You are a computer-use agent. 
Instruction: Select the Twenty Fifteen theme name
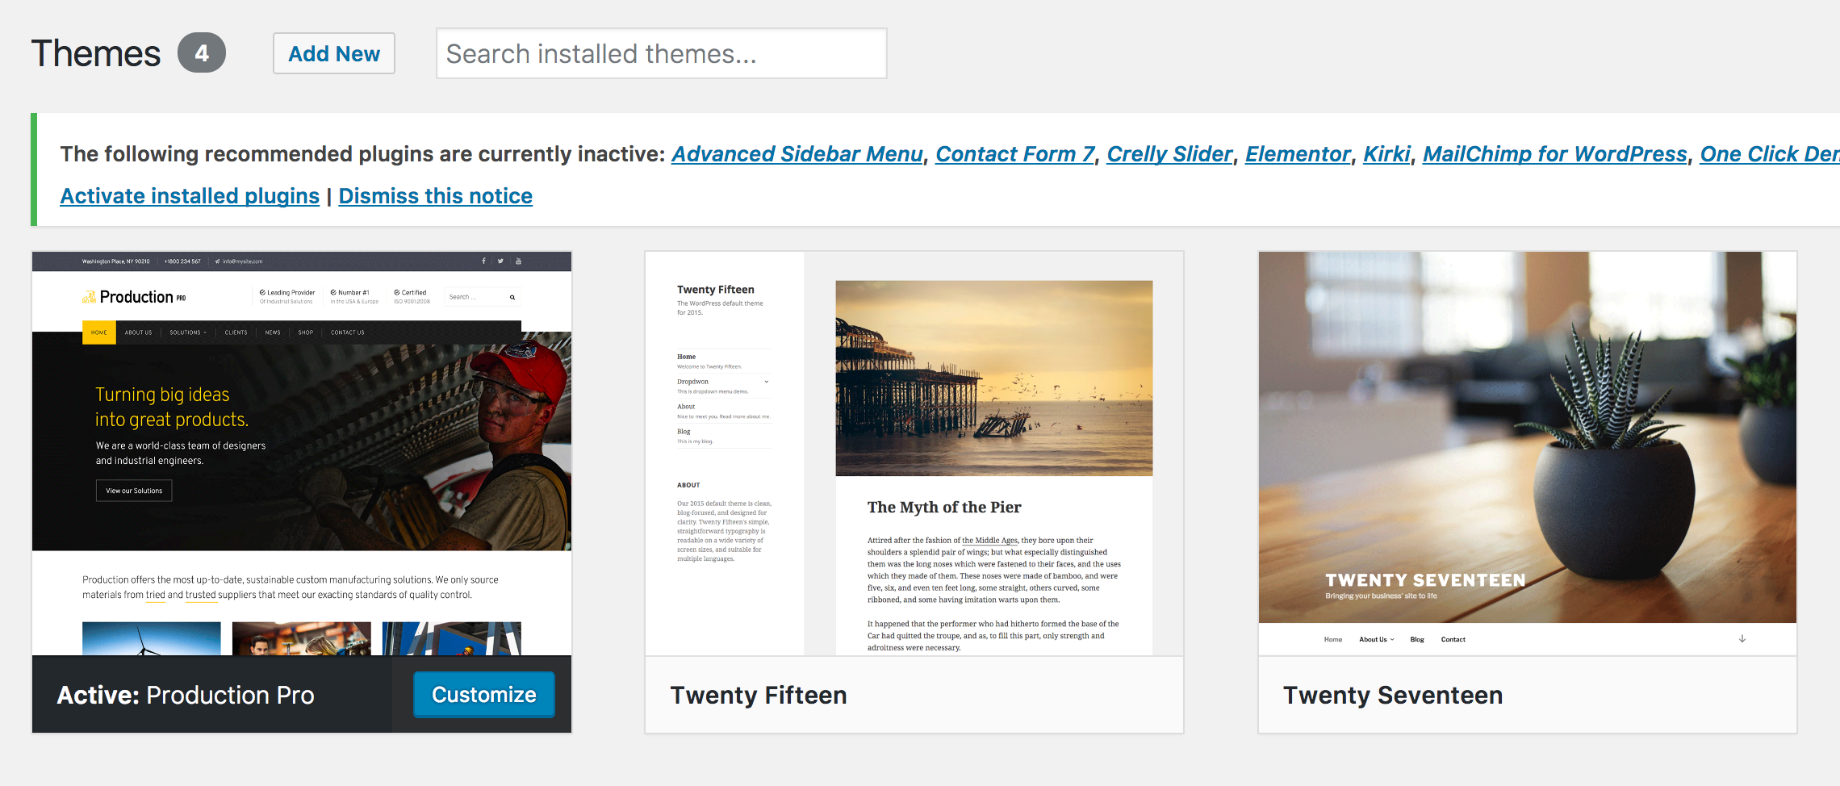[x=759, y=695]
